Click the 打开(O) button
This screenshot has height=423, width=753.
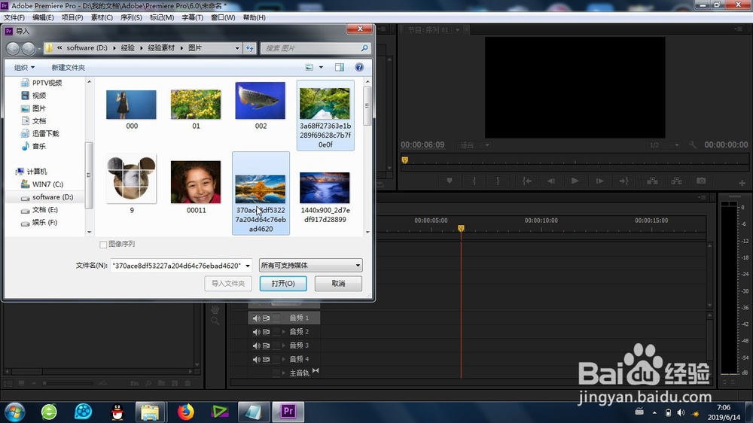pyautogui.click(x=283, y=283)
